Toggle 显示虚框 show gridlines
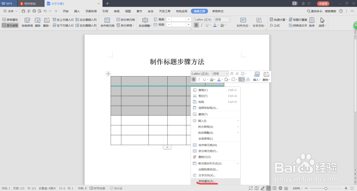 tap(10, 25)
